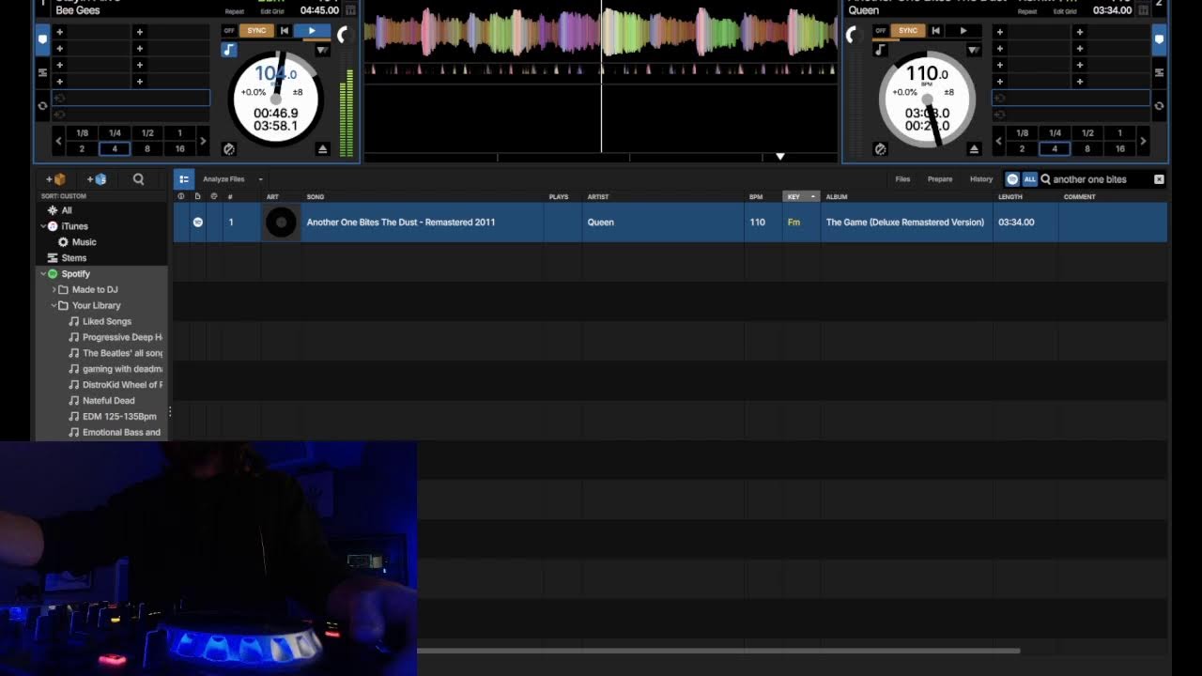1202x676 pixels.
Task: Toggle SYNC on right deck
Action: [907, 31]
